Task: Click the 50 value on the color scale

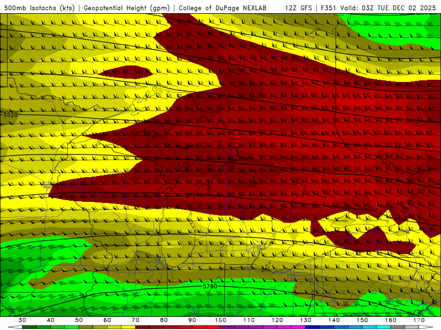Action: point(79,320)
